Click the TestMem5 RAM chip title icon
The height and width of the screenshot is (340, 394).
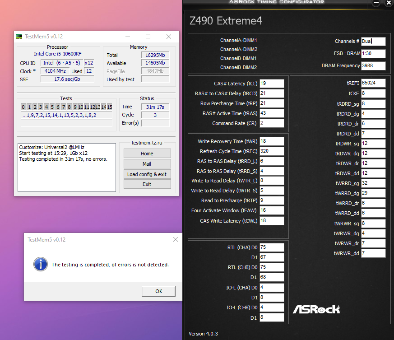click(x=19, y=37)
